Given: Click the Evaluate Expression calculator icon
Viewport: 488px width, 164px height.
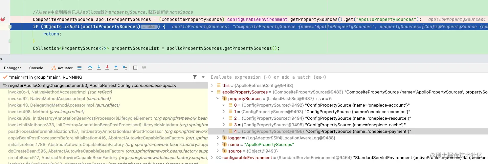Looking at the screenshot, I should [135, 68].
